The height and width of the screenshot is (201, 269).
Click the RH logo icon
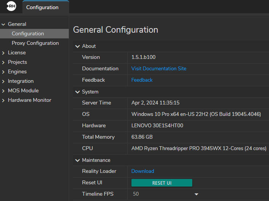[x=11, y=7]
